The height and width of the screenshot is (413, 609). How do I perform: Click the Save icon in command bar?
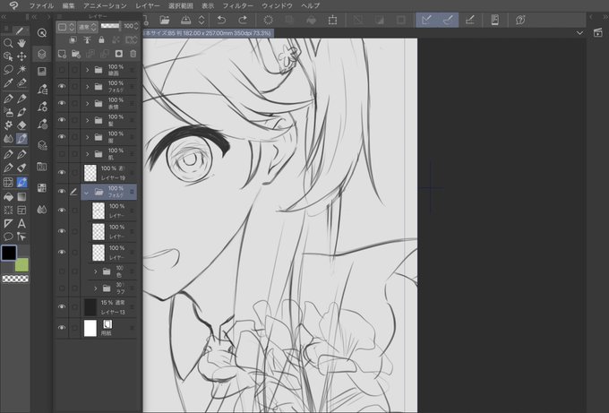pos(186,20)
